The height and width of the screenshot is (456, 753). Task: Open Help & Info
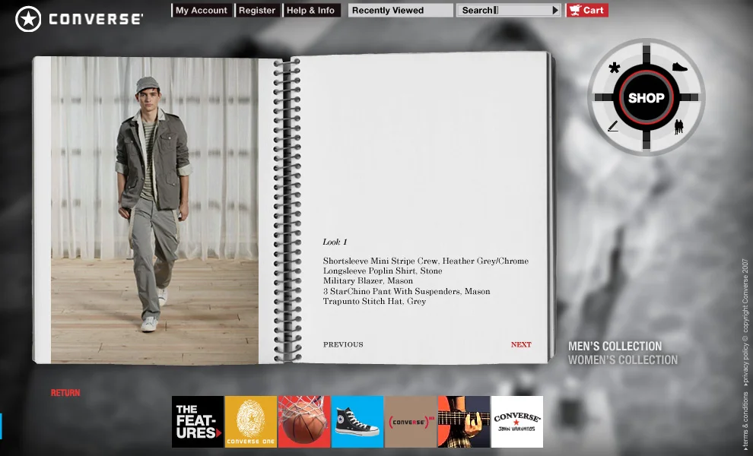coord(312,10)
